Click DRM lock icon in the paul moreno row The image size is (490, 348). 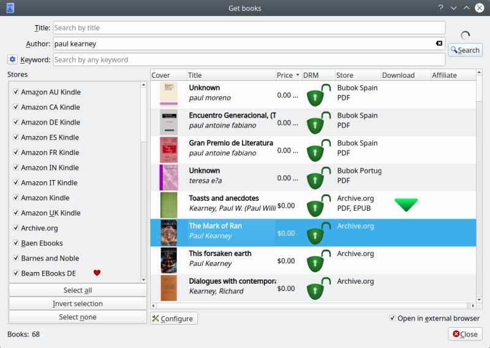click(x=318, y=95)
